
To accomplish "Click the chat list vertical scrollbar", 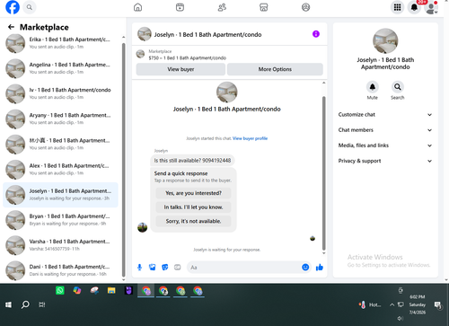I will (124, 160).
